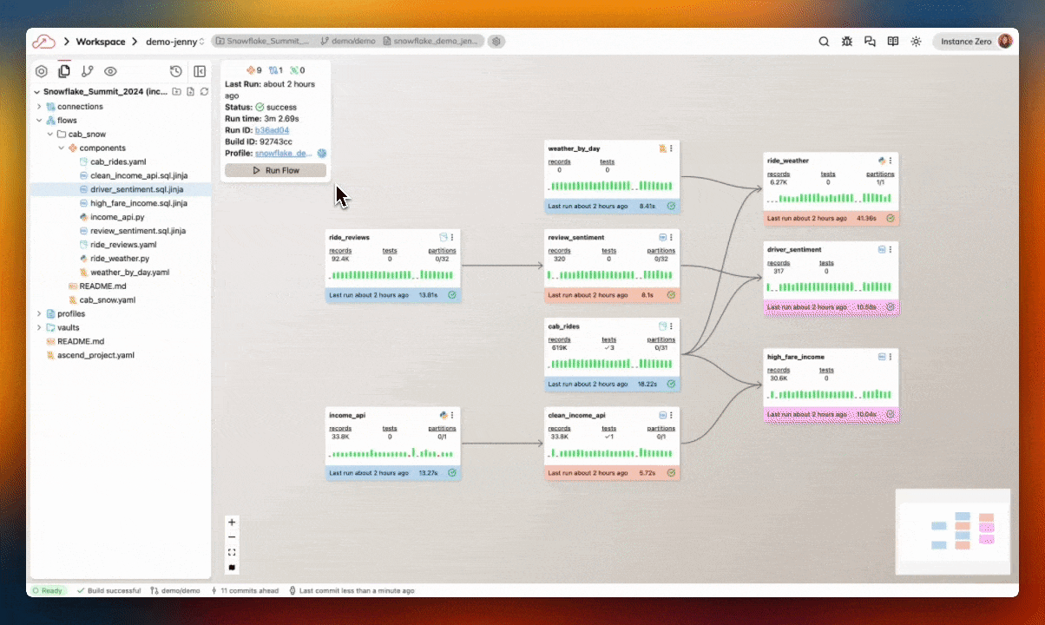The width and height of the screenshot is (1045, 625).
Task: Open cab_rides.yaml file
Action: [118, 161]
